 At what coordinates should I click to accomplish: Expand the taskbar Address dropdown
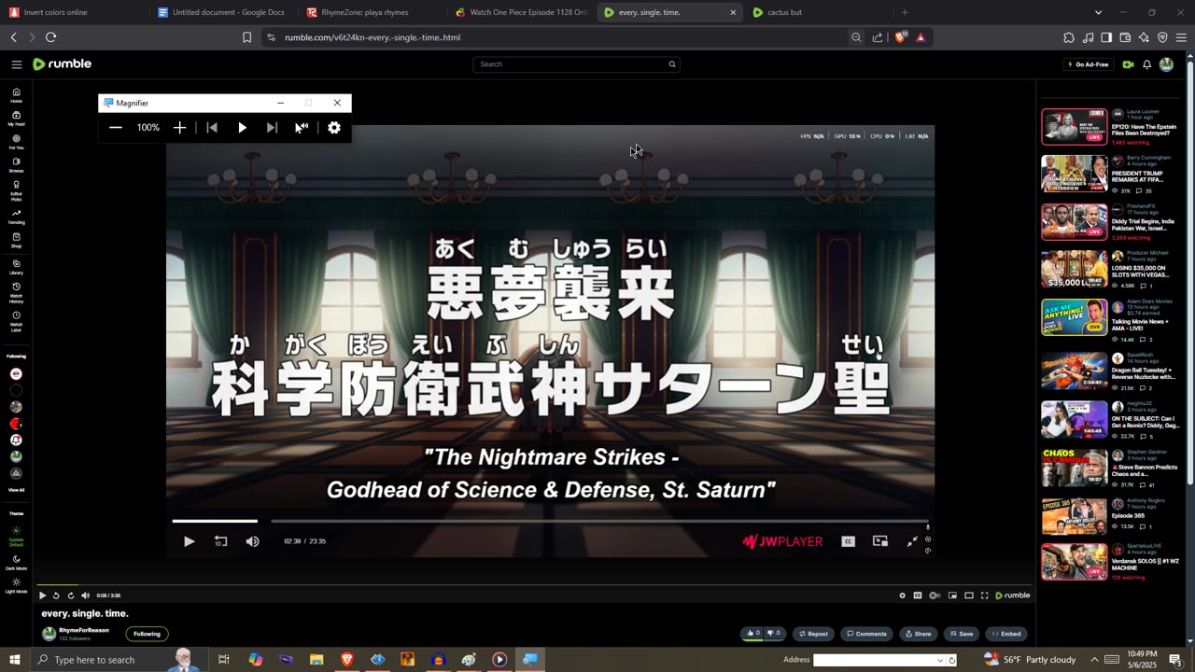(940, 660)
